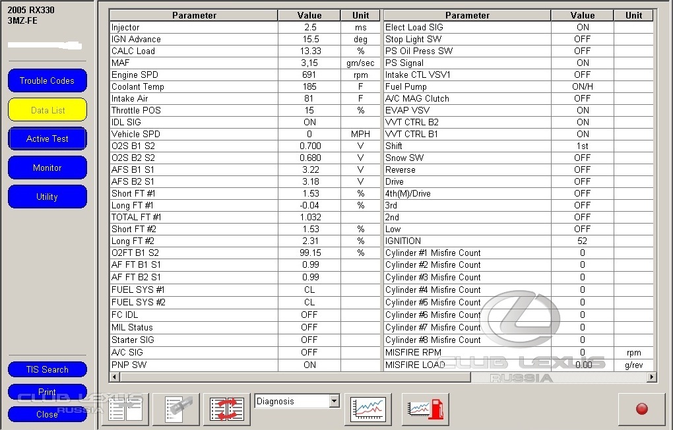Screen dimensions: 673x430
Task: Open the Active Test section
Action: pos(48,138)
